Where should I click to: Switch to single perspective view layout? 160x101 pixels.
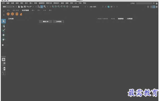coord(4,60)
